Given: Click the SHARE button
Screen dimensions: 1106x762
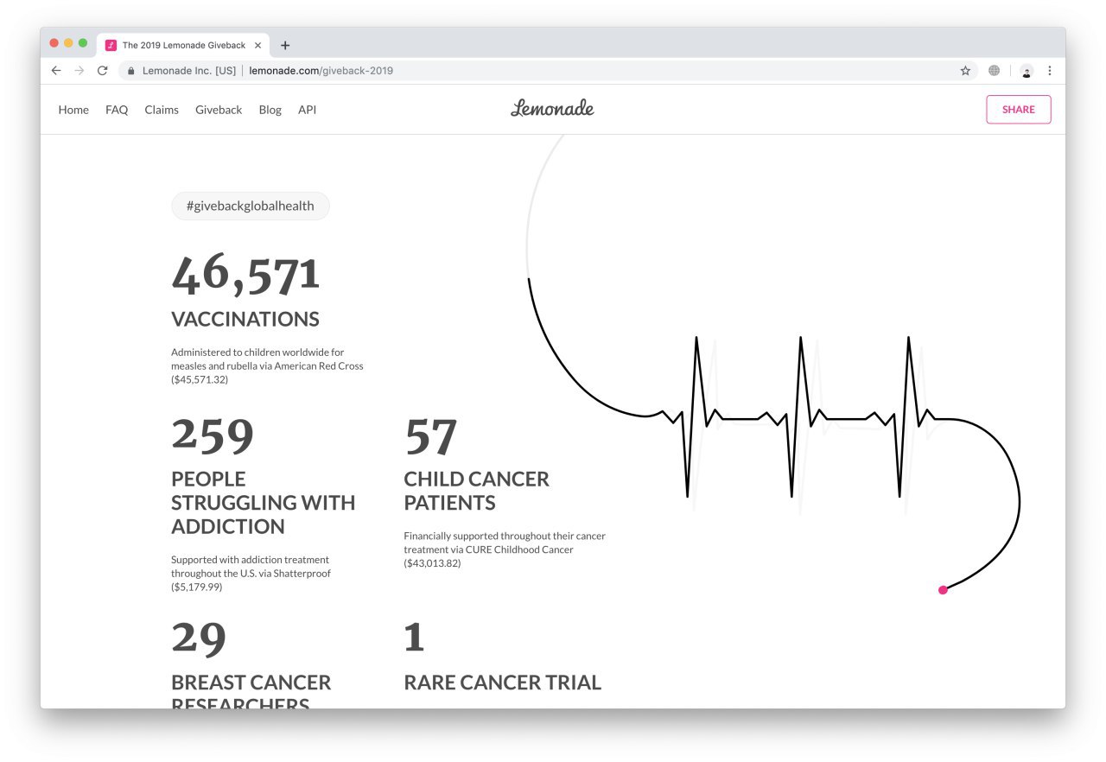Looking at the screenshot, I should (1019, 110).
